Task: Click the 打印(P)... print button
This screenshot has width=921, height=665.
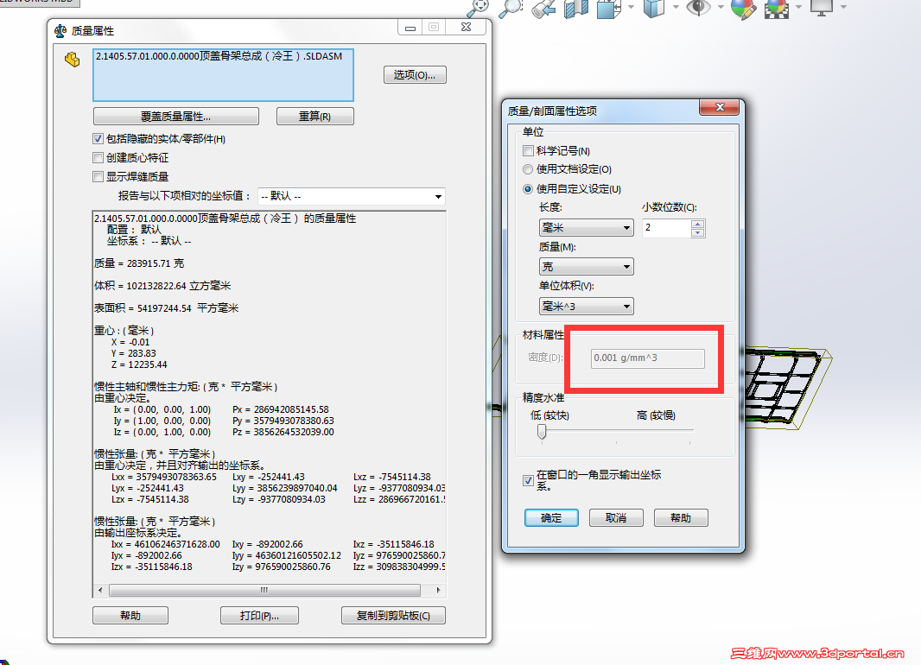Action: (259, 616)
